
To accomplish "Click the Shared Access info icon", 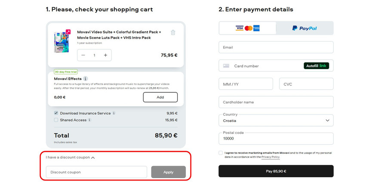I will click(x=89, y=120).
